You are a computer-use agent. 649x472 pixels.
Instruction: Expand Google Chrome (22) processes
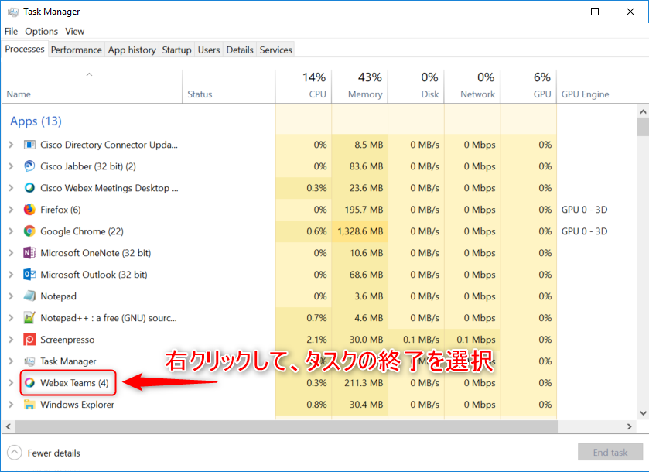tap(11, 231)
